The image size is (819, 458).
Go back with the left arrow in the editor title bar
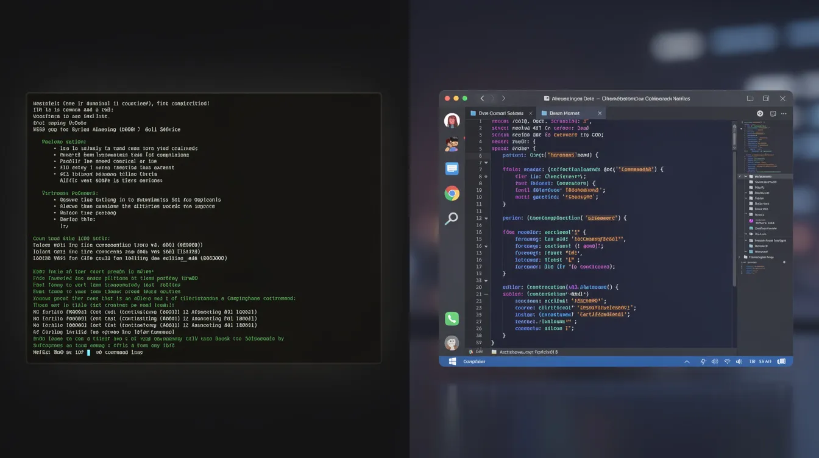point(482,98)
